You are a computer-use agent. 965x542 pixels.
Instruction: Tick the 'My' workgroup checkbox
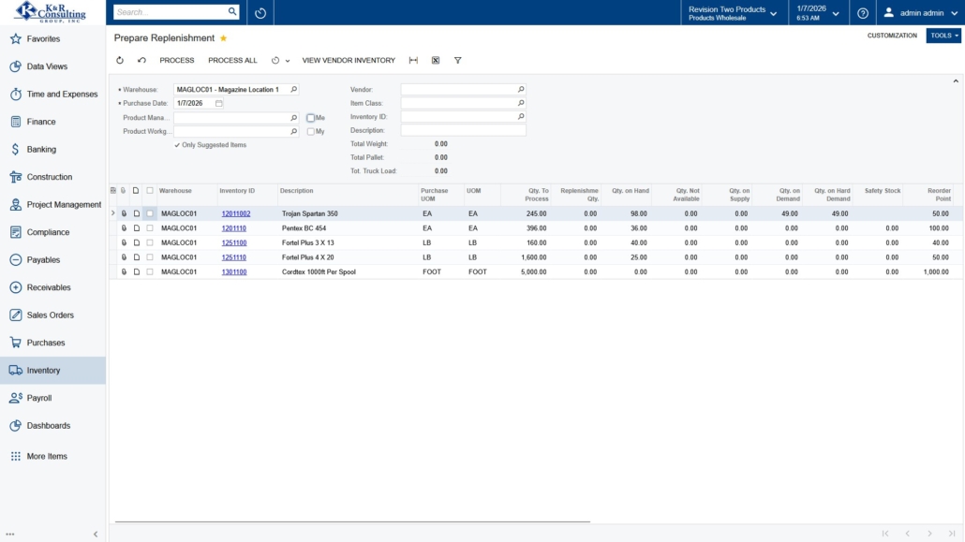point(310,132)
